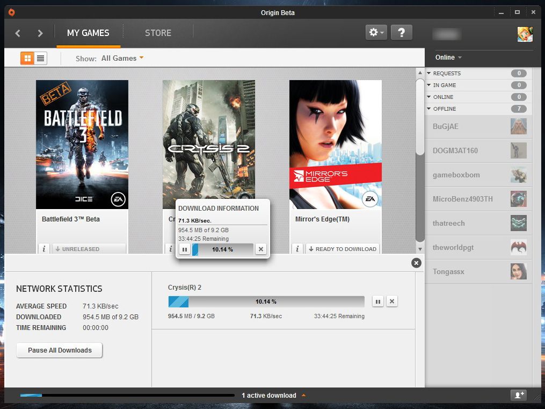Close the download manager panel
This screenshot has width=545, height=409.
coord(416,263)
